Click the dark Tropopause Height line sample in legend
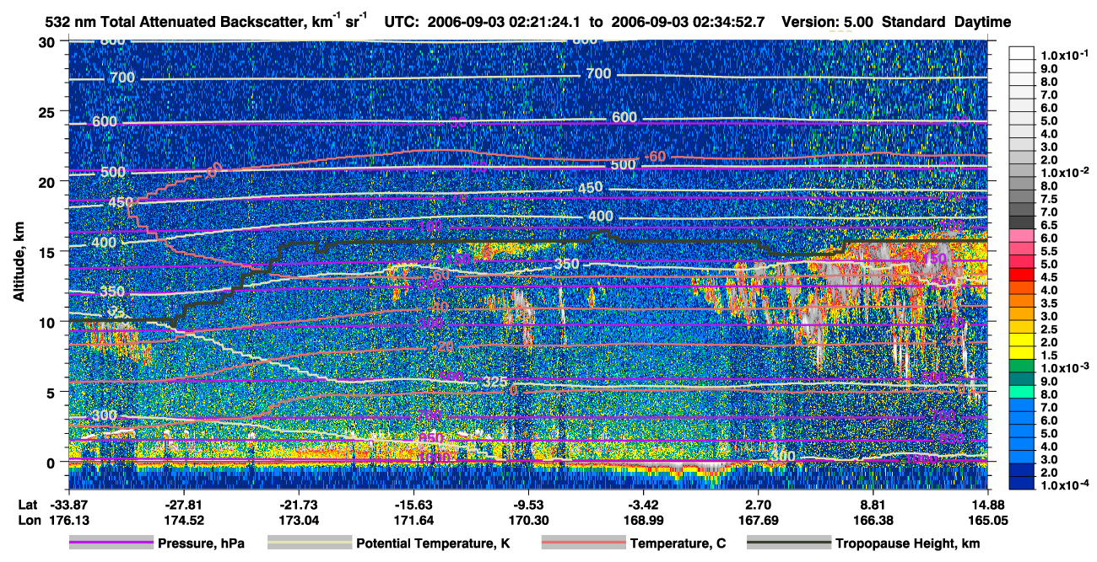Image resolution: width=1097 pixels, height=562 pixels. pos(788,543)
